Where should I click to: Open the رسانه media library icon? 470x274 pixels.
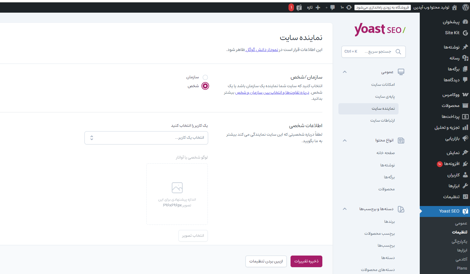[465, 58]
